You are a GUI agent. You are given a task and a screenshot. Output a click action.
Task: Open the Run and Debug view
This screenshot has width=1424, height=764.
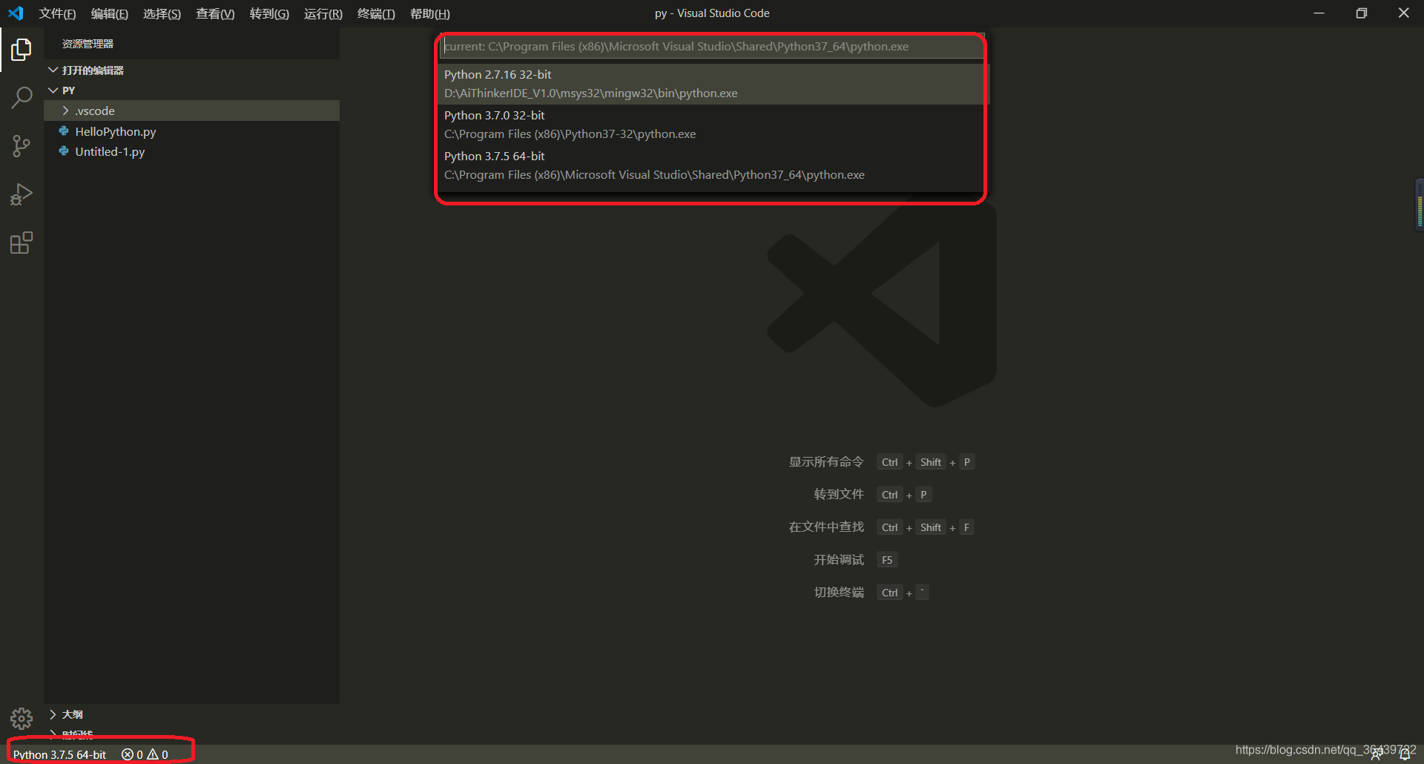[x=22, y=194]
